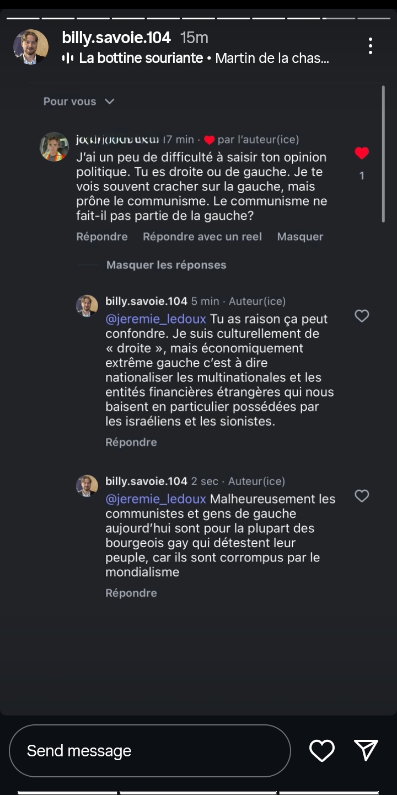Tap avatar on the 2 sec reply
Screen dimensions: 397x795
click(87, 486)
